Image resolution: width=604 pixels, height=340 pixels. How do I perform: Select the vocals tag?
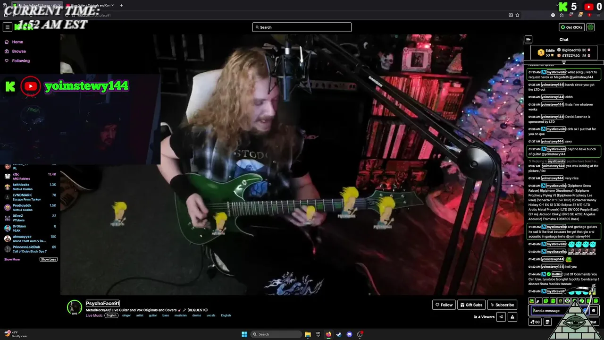pyautogui.click(x=211, y=315)
